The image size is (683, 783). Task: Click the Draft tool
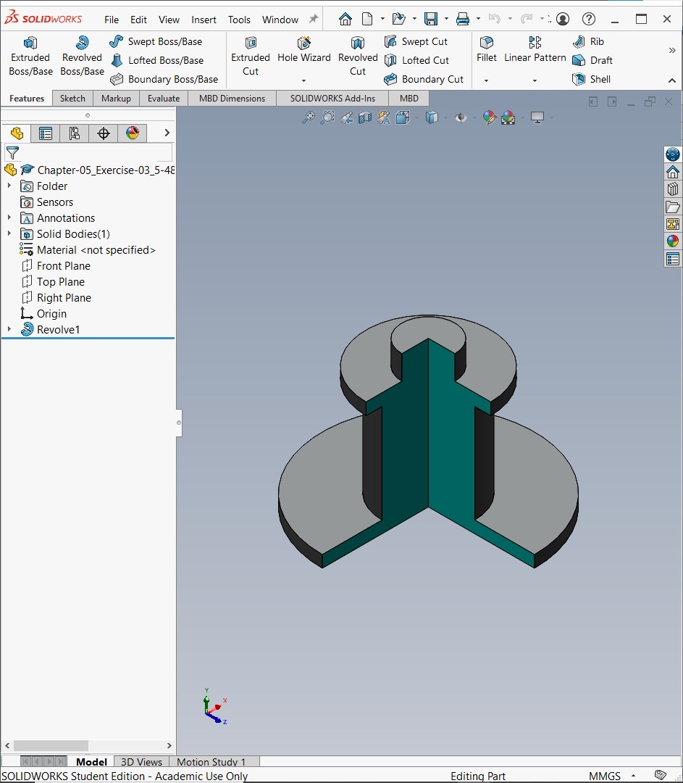592,60
